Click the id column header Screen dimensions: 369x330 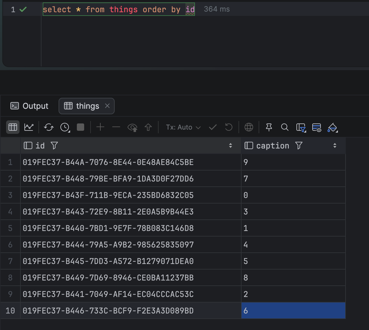point(131,145)
